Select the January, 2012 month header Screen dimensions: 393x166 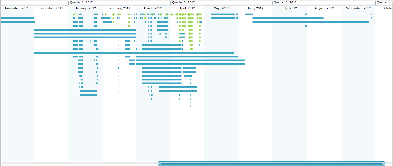86,8
